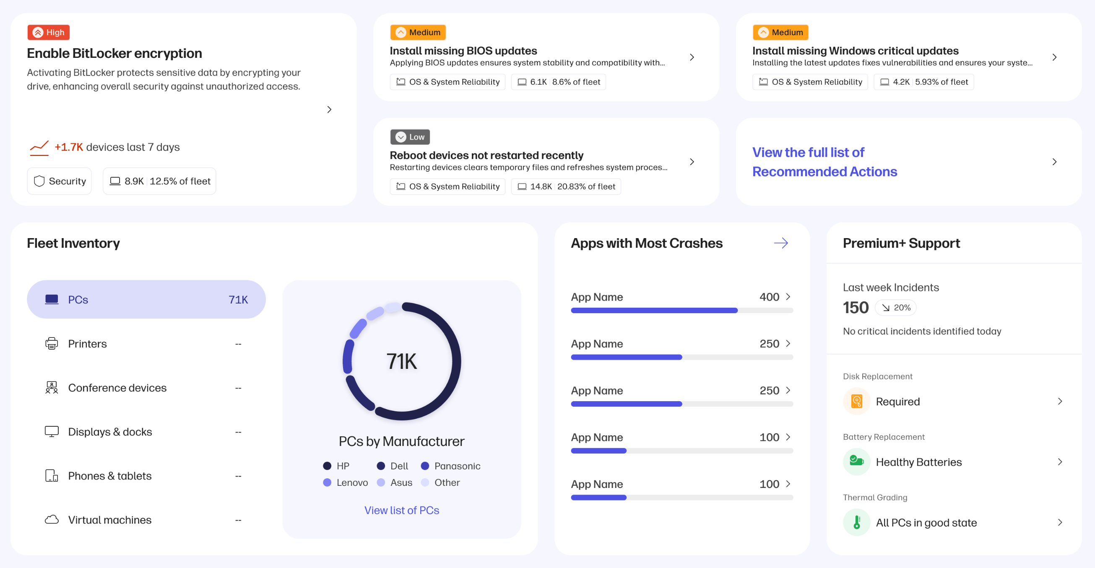The height and width of the screenshot is (568, 1095).
Task: Click "No critical incidents identified today" text
Action: tap(922, 331)
